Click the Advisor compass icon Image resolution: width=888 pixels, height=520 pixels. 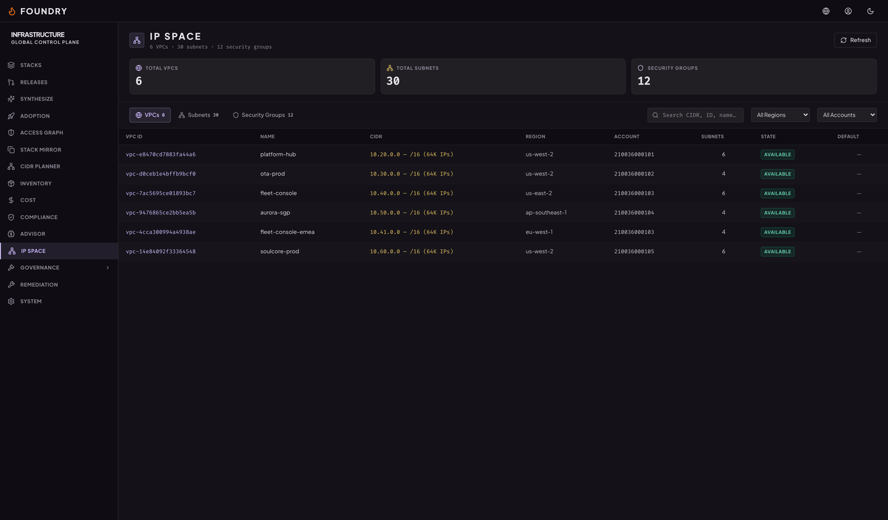[11, 234]
